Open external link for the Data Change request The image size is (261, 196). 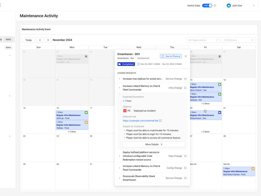(185, 156)
